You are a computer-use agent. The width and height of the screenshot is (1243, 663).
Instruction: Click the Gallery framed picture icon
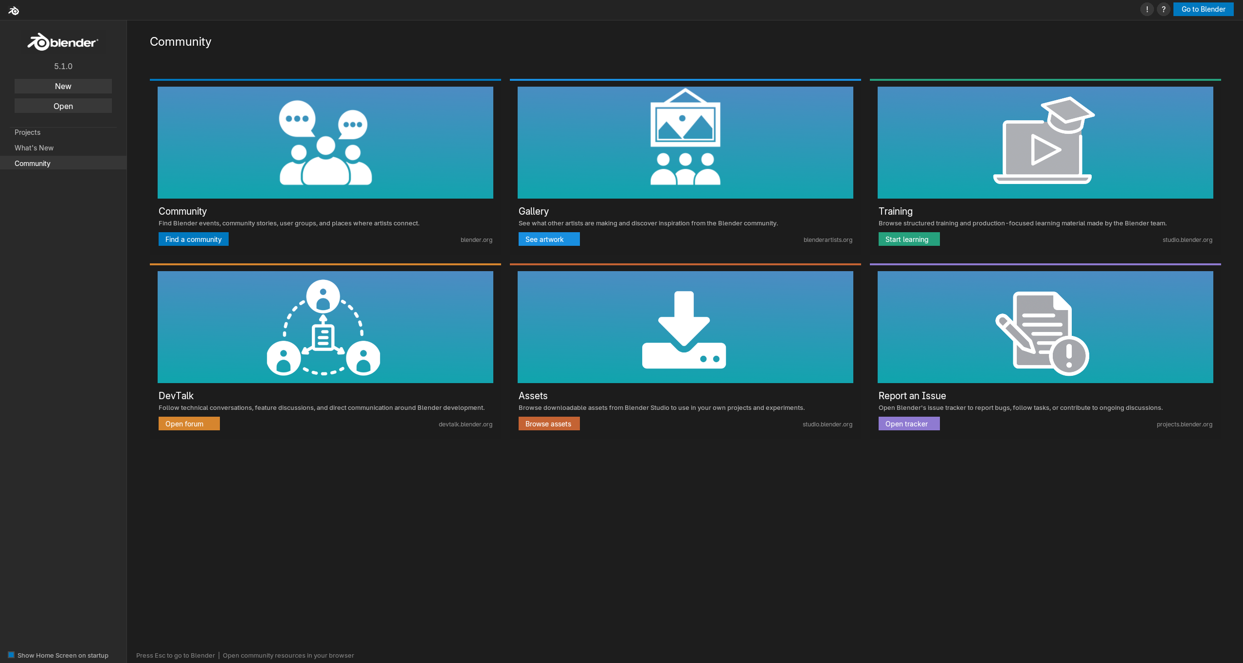685,142
